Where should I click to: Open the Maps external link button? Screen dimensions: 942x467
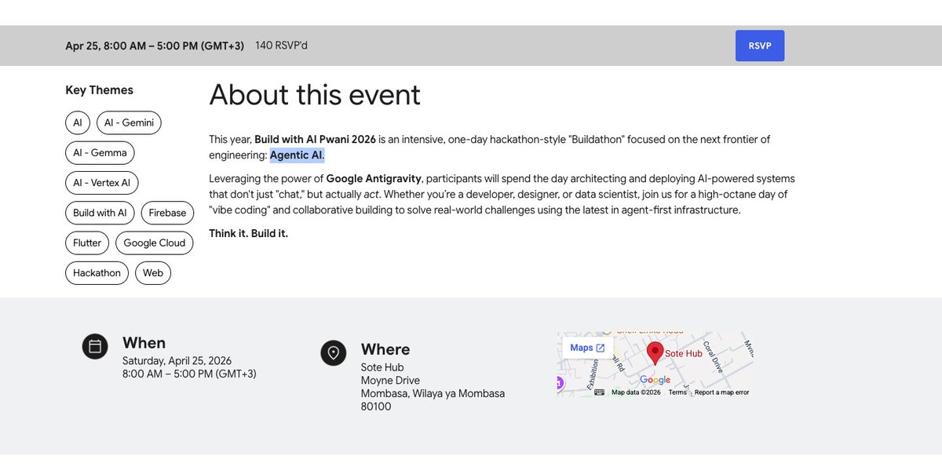point(587,348)
